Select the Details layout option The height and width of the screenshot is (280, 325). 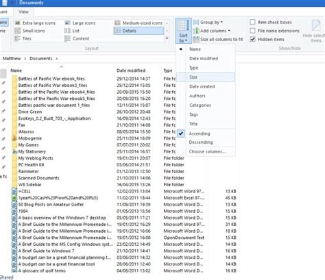[139, 31]
